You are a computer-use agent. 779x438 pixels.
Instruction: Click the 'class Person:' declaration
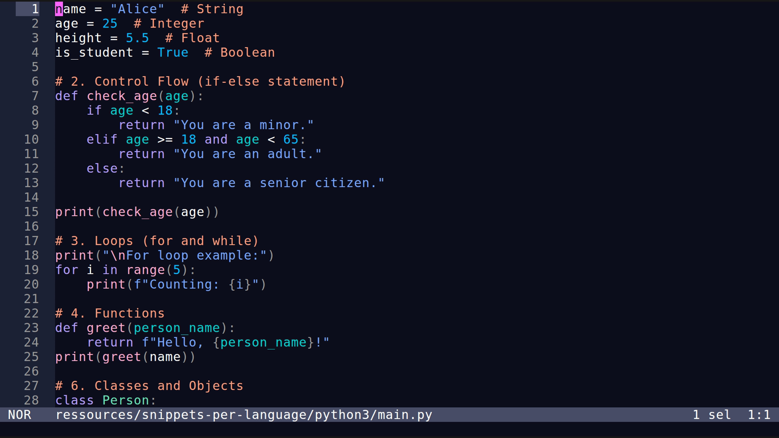105,400
